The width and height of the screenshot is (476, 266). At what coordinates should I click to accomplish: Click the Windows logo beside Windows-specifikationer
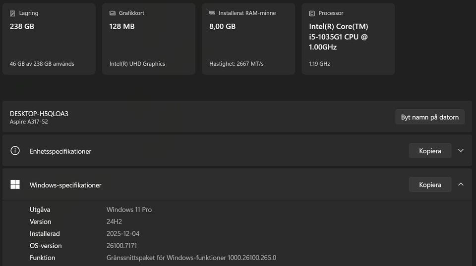pyautogui.click(x=15, y=185)
